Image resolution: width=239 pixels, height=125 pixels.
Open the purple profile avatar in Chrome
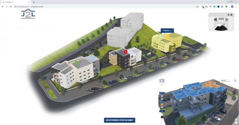pyautogui.click(x=232, y=7)
